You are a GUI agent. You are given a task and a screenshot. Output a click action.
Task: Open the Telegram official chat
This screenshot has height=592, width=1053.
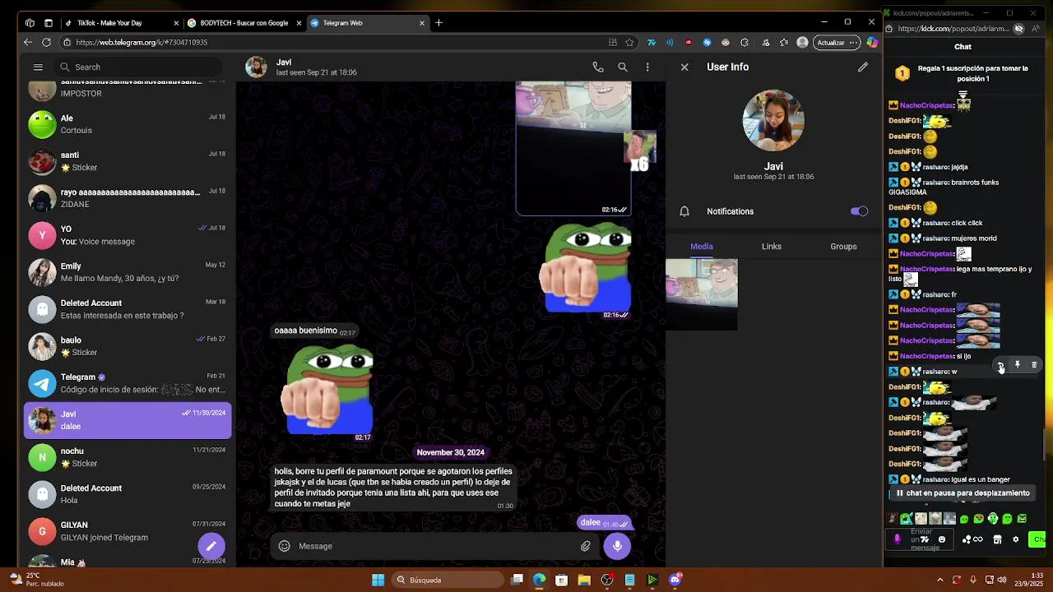[x=128, y=383]
